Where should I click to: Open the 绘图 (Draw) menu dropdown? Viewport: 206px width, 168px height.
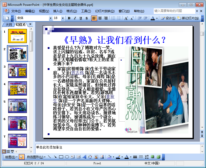coord(11,157)
